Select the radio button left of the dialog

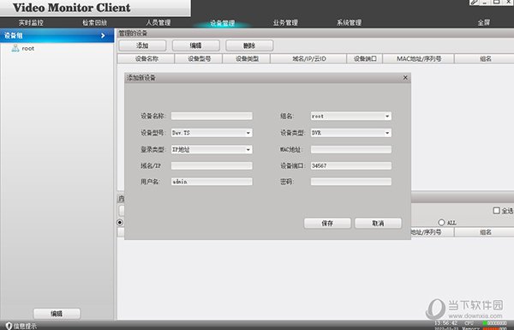click(120, 222)
